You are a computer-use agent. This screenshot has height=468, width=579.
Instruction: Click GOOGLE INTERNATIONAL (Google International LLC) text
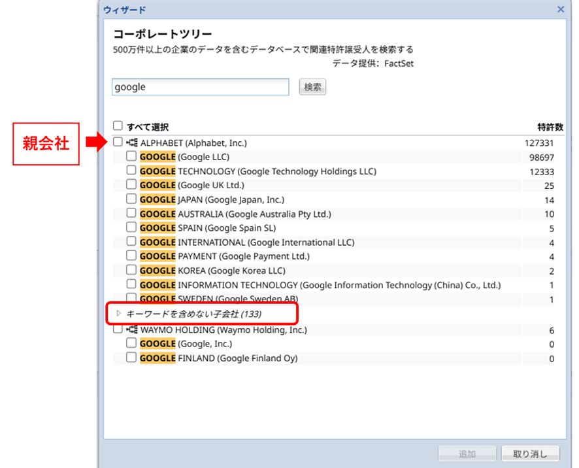click(247, 242)
